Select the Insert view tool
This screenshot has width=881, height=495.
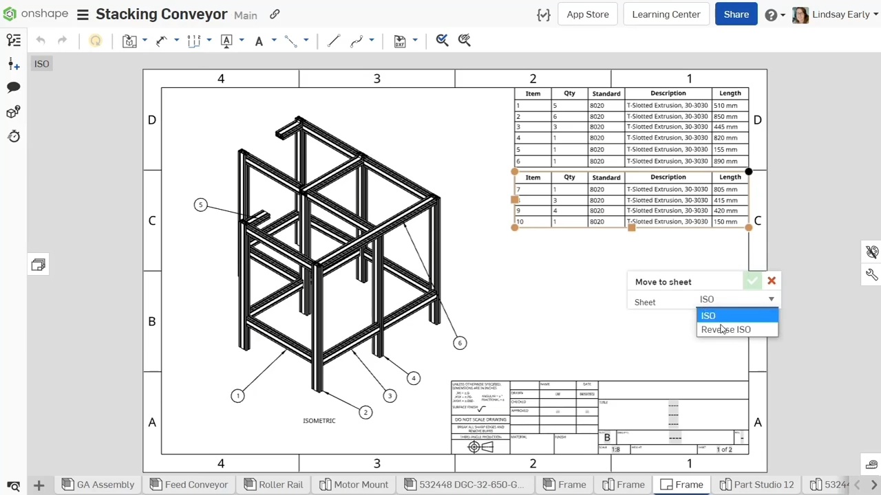click(x=129, y=41)
